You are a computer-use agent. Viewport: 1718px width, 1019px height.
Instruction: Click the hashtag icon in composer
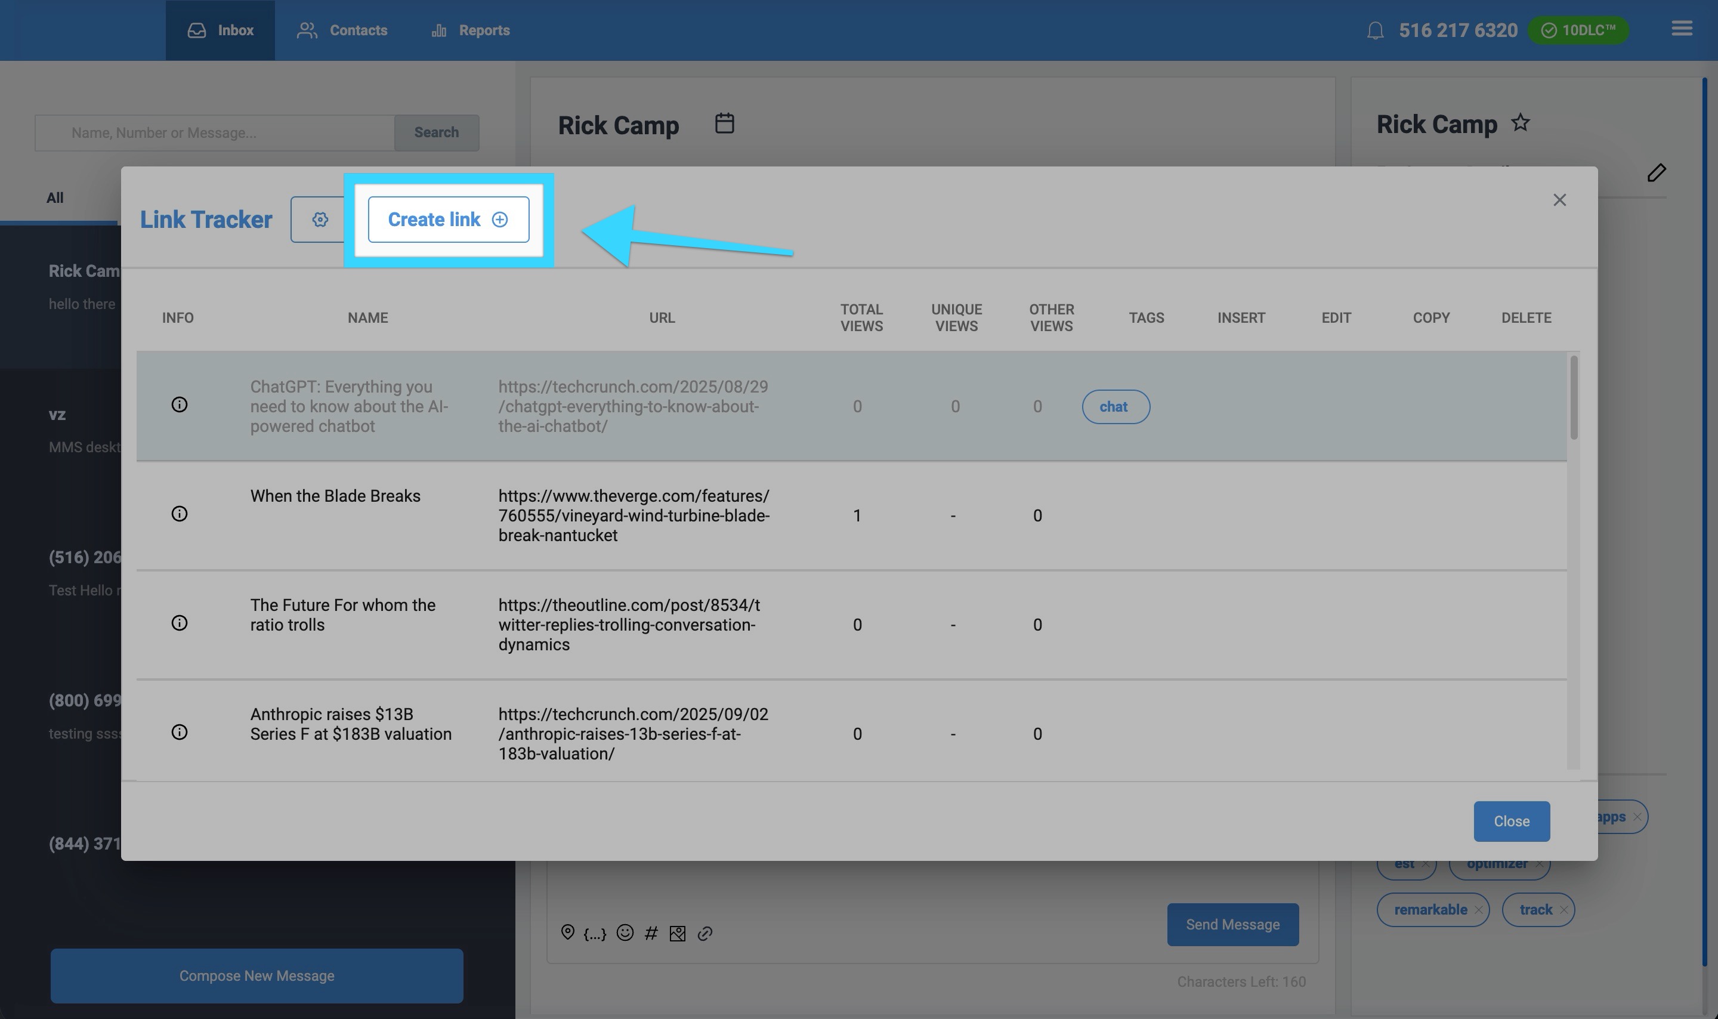(x=651, y=933)
